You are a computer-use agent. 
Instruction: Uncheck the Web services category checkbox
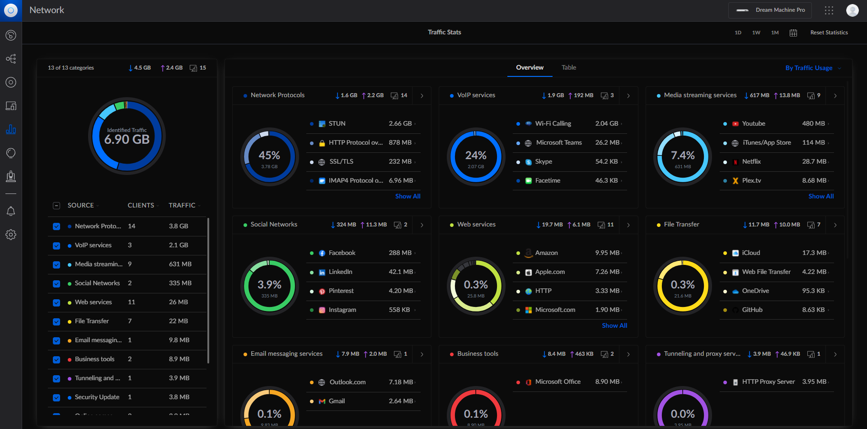coord(56,302)
